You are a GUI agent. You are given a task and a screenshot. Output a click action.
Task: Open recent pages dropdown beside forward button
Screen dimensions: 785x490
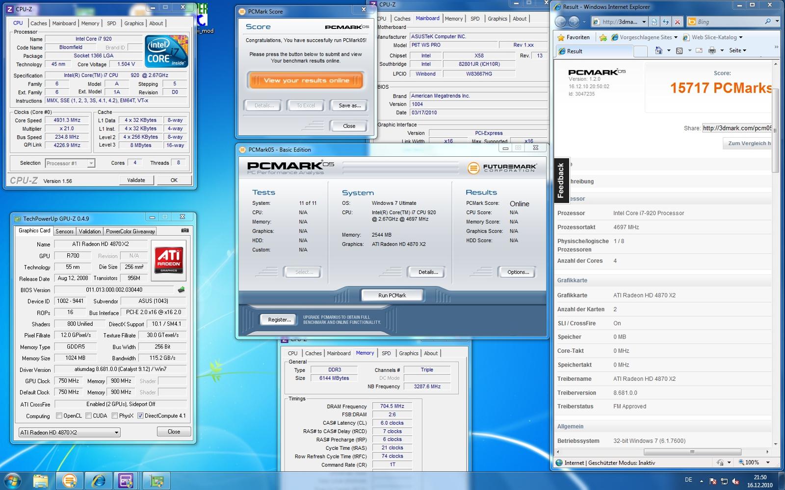(584, 22)
